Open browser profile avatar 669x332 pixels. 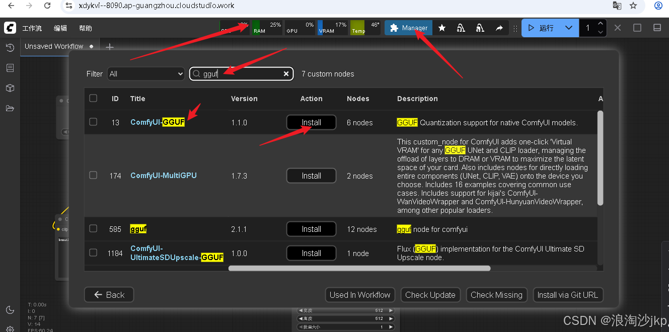pos(658,6)
